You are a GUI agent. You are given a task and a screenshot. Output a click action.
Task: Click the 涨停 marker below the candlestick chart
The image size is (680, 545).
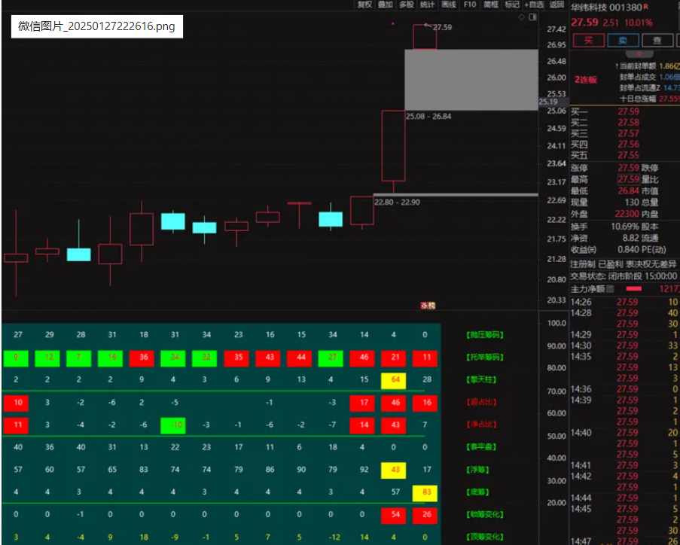click(x=428, y=306)
